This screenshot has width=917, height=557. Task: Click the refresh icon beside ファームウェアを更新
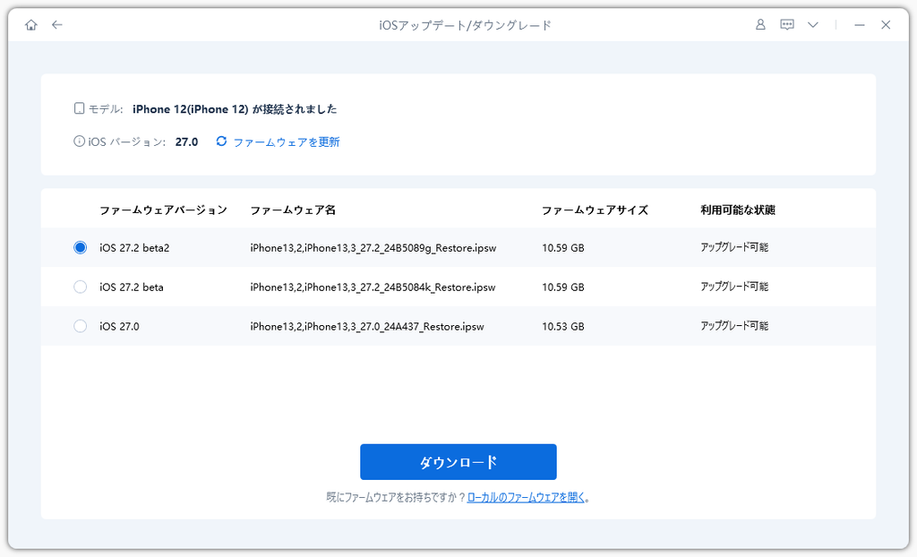point(221,141)
